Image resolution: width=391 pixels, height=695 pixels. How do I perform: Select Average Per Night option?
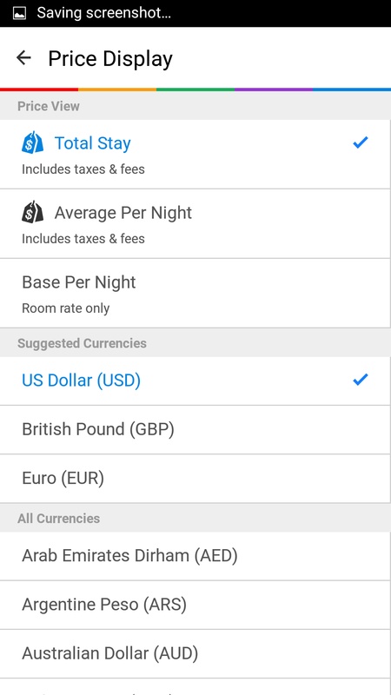(x=195, y=224)
